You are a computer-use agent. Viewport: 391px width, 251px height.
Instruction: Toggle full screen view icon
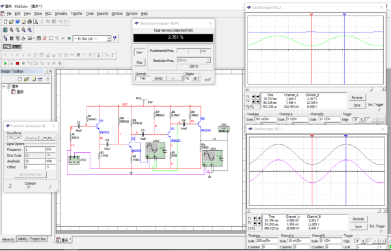pyautogui.click(x=5, y=30)
